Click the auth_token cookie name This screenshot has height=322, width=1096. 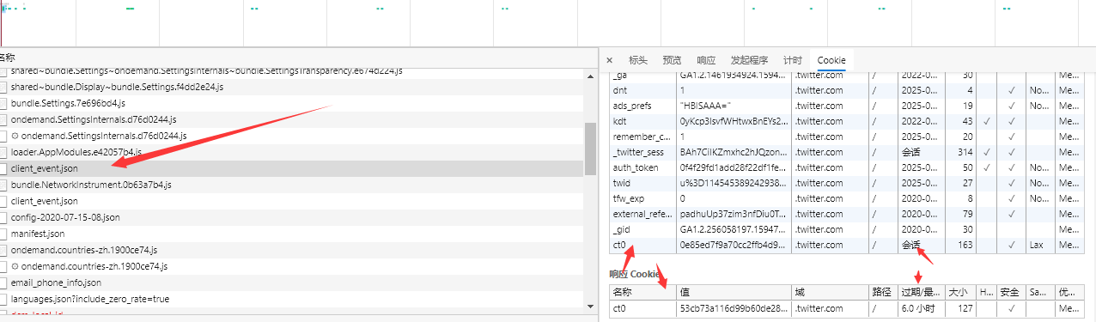636,167
